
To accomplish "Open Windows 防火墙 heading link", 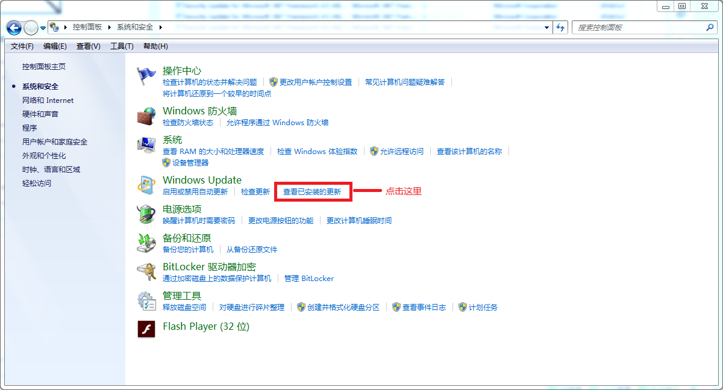I will click(x=200, y=111).
